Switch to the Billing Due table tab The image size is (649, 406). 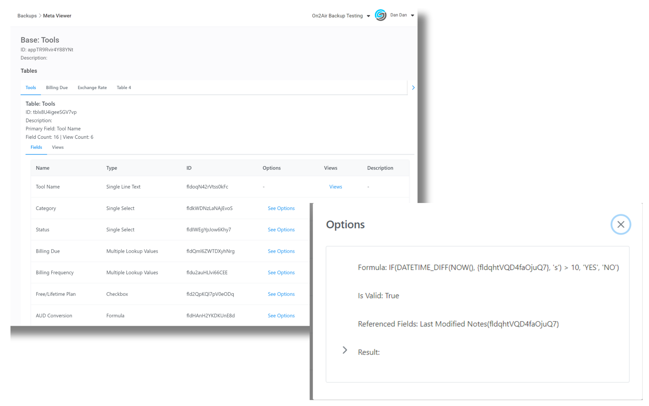click(57, 87)
